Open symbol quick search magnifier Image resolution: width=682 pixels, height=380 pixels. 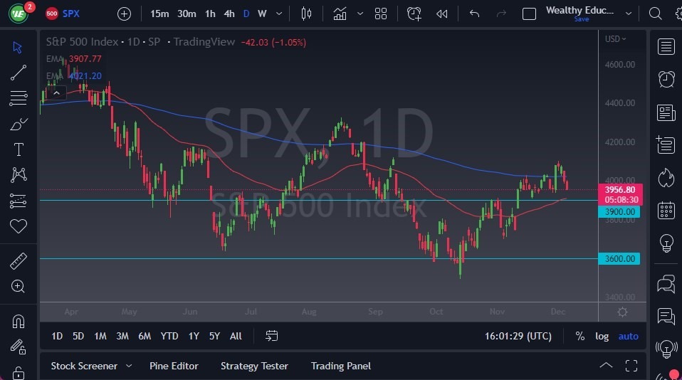coord(655,14)
